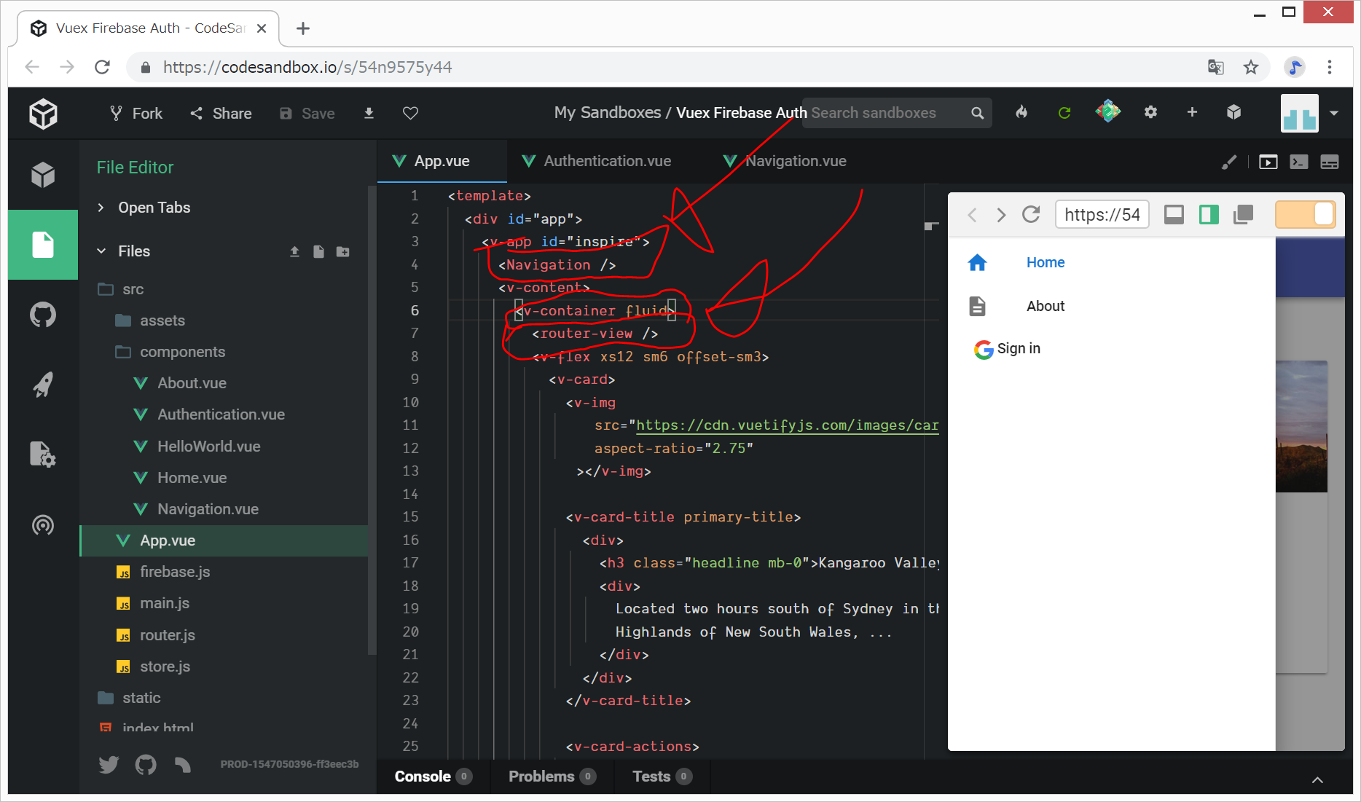This screenshot has width=1361, height=802.
Task: Click the About link in preview
Action: pos(1045,306)
